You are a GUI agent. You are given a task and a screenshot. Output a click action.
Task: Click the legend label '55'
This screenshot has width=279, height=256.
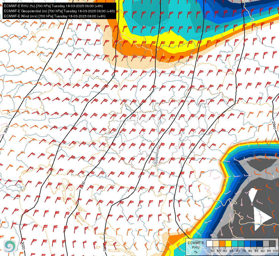[219, 251]
